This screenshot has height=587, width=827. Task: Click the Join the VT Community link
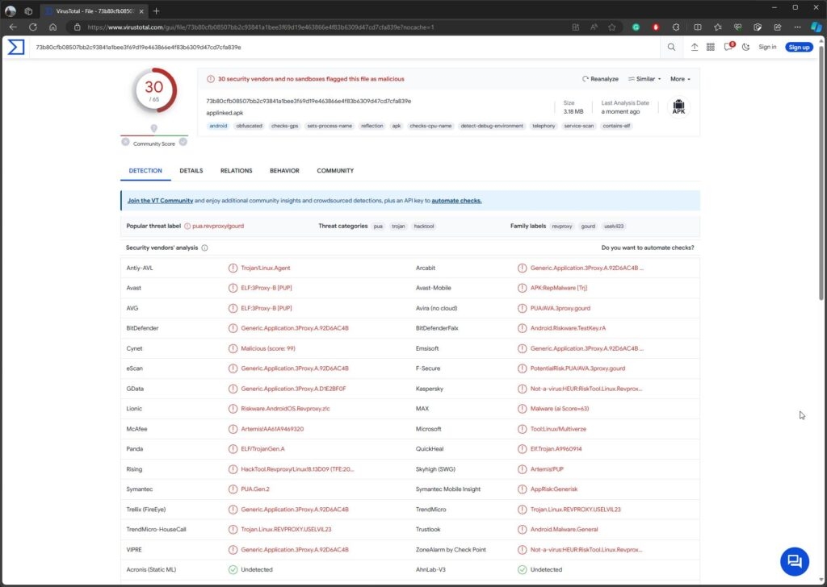(x=161, y=201)
